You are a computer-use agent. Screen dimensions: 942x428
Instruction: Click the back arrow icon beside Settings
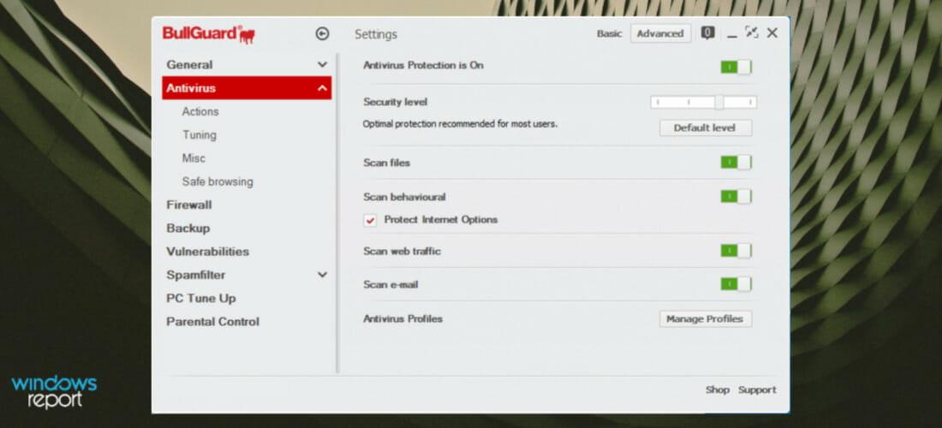point(323,33)
